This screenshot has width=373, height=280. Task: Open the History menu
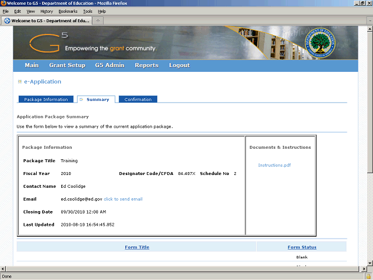[x=47, y=12]
